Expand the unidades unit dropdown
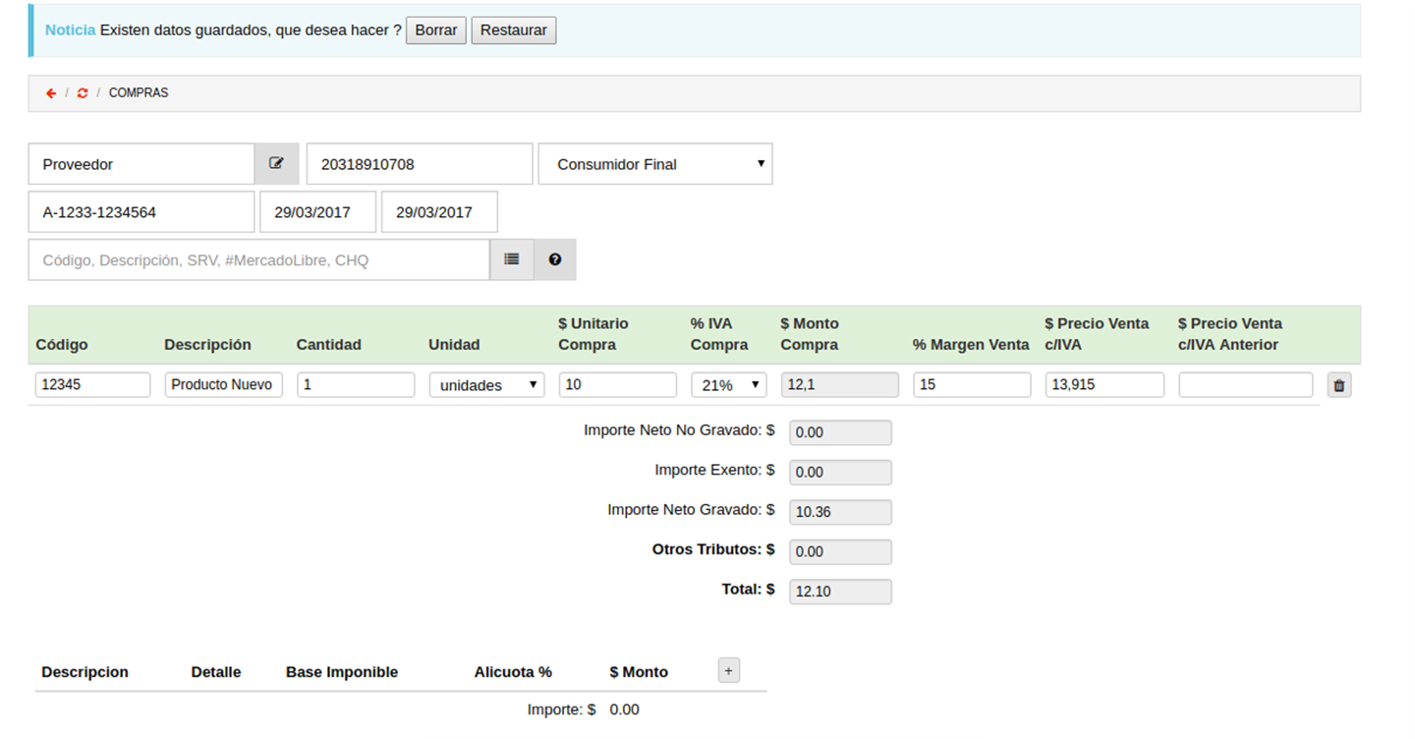Screen dimensions: 1415x739 coord(486,385)
